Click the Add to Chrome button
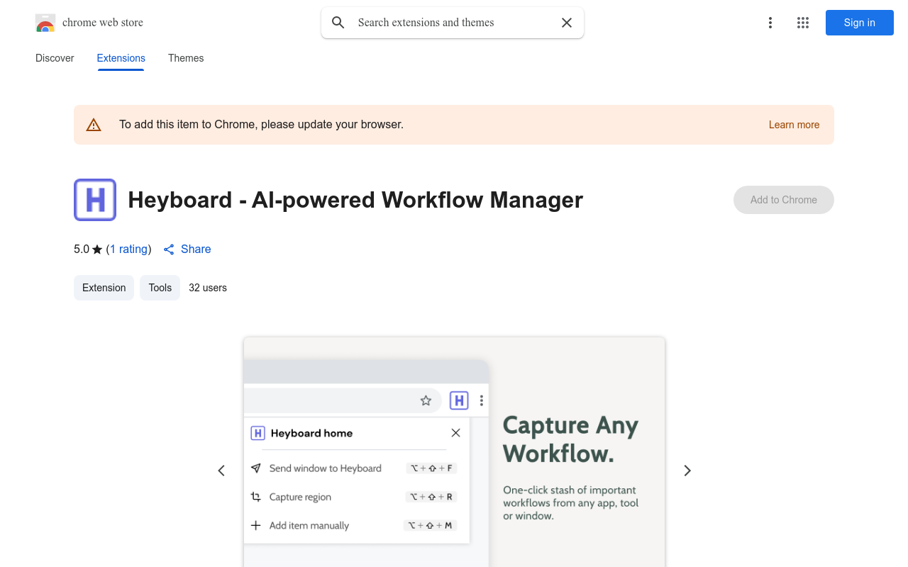The width and height of the screenshot is (908, 567). tap(784, 200)
